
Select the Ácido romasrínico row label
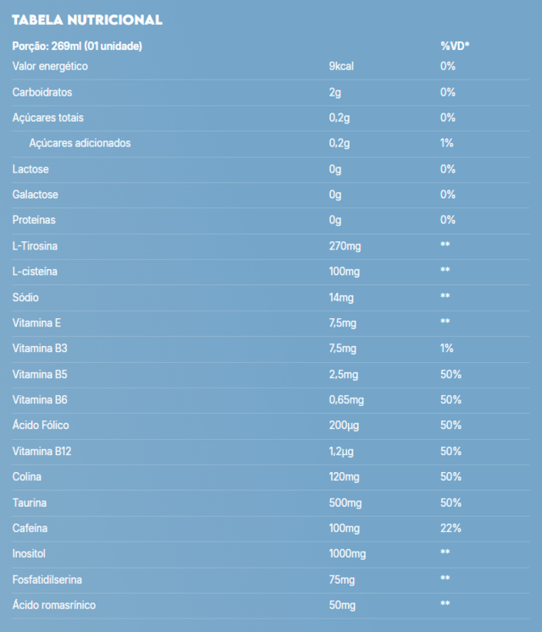coord(53,605)
